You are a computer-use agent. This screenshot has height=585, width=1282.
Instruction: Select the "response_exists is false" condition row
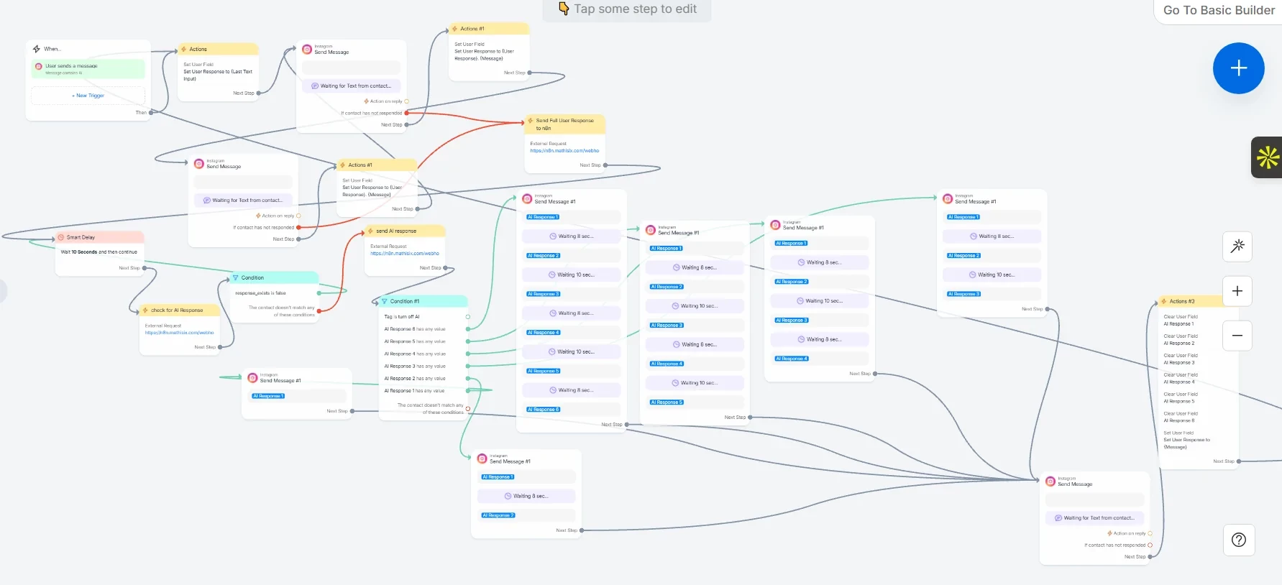click(275, 293)
